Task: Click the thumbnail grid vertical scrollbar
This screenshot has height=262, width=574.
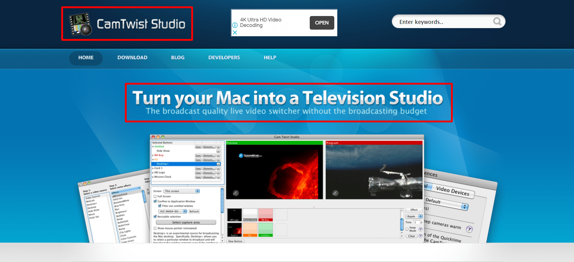Action: pos(402,225)
